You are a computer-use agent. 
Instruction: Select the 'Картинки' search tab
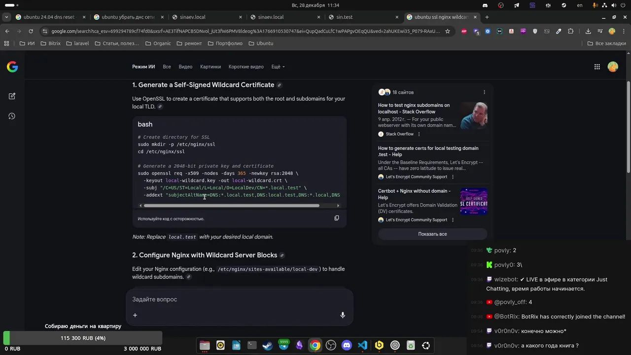tap(210, 67)
